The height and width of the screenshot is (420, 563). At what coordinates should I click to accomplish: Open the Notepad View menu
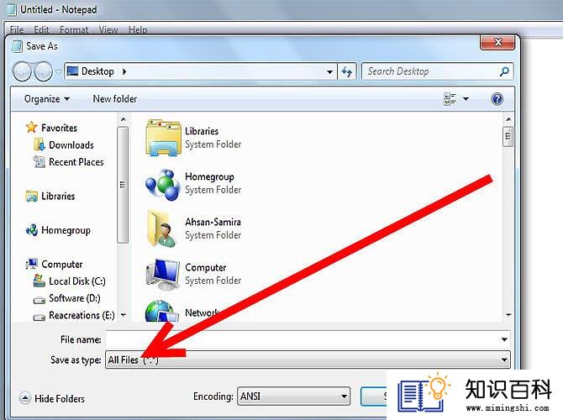(108, 29)
